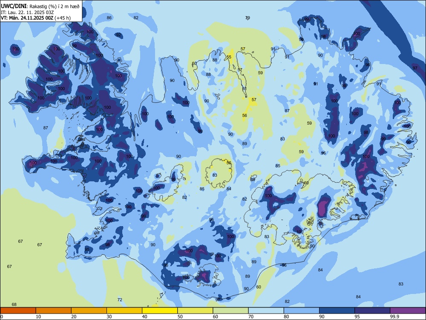Click the humidity value '81' on the map

pyautogui.click(x=245, y=88)
